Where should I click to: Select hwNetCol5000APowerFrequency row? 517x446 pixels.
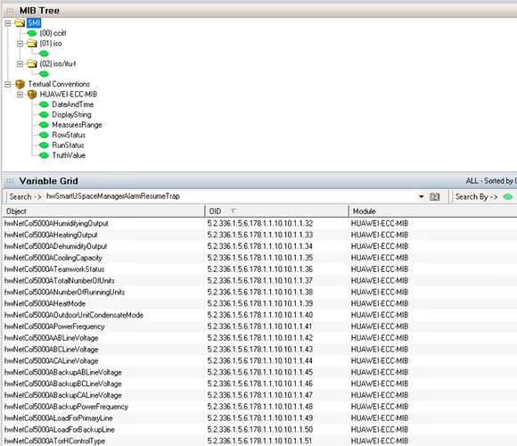(259, 326)
